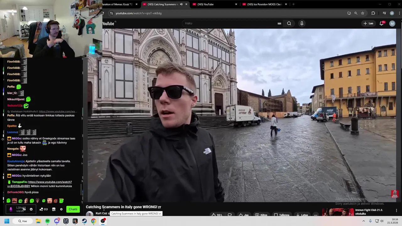
Task: Open Chrome extensions puzzle icon
Action: [x=373, y=13]
